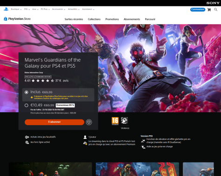This screenshot has height=176, width=221.
Task: Click the PlayStation Store text link
Action: click(20, 19)
